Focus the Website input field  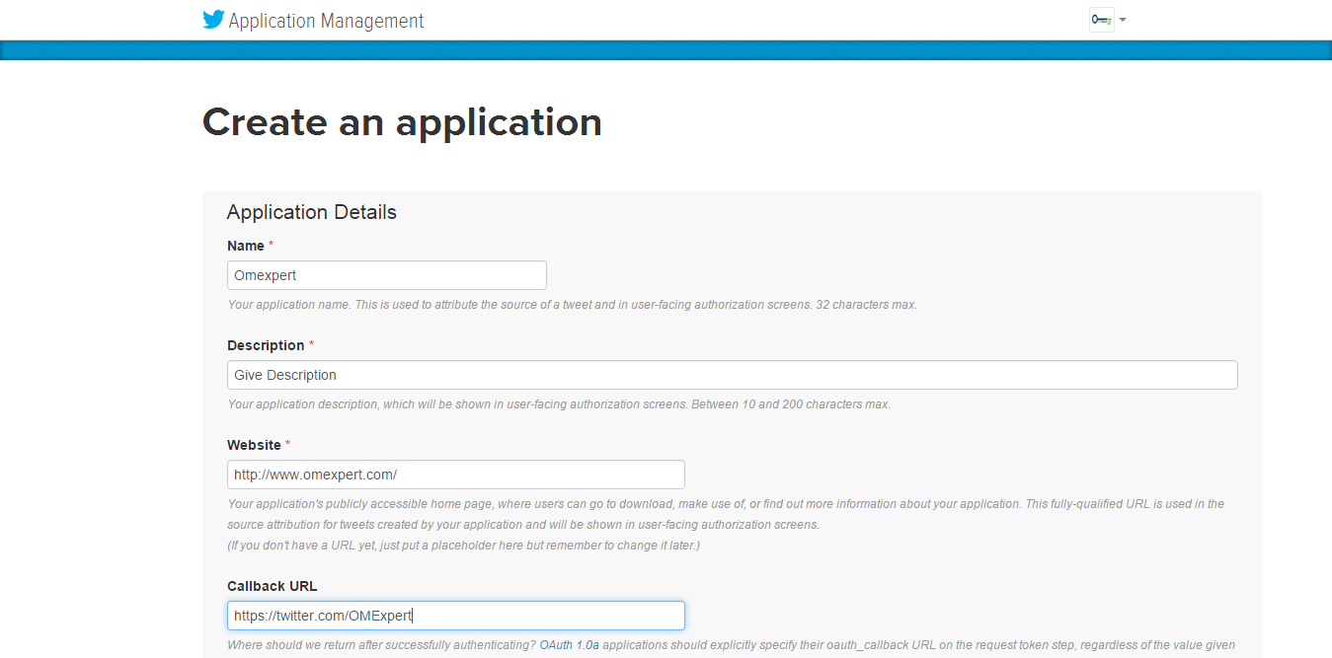[456, 475]
